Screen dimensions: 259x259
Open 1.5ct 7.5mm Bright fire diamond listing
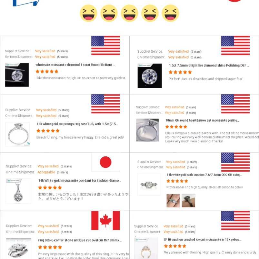point(209,65)
